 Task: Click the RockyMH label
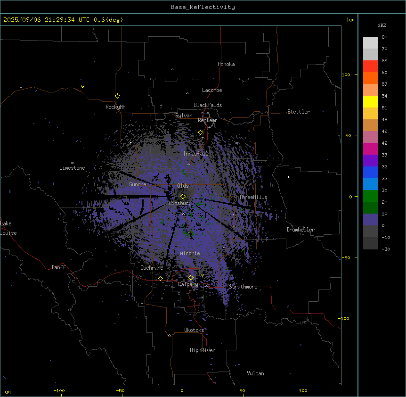[115, 107]
